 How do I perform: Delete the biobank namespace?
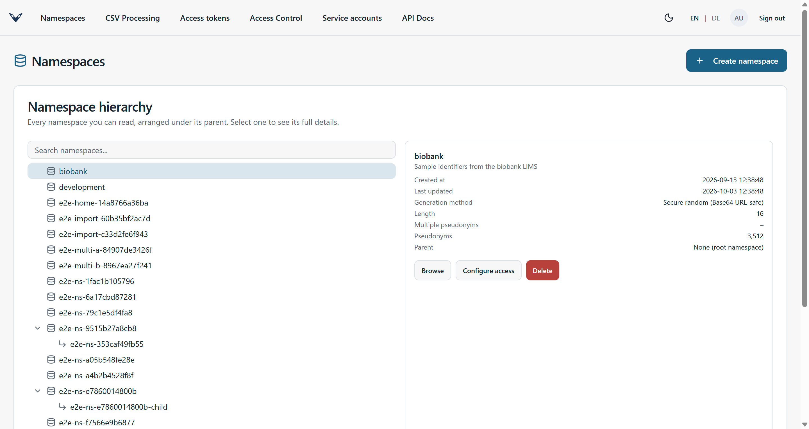[x=542, y=270]
